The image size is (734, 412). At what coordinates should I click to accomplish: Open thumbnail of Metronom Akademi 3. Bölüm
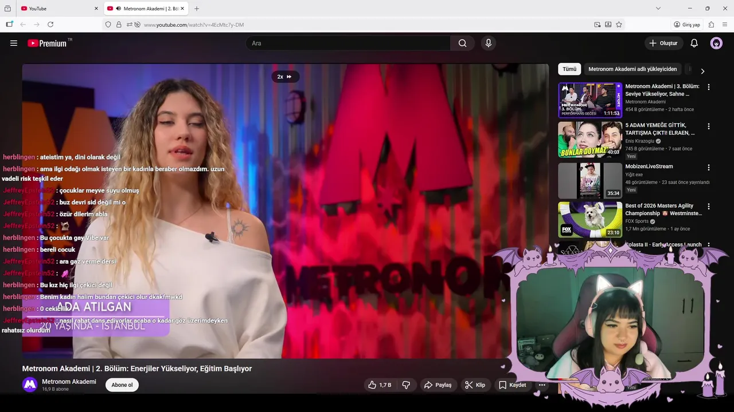(590, 100)
